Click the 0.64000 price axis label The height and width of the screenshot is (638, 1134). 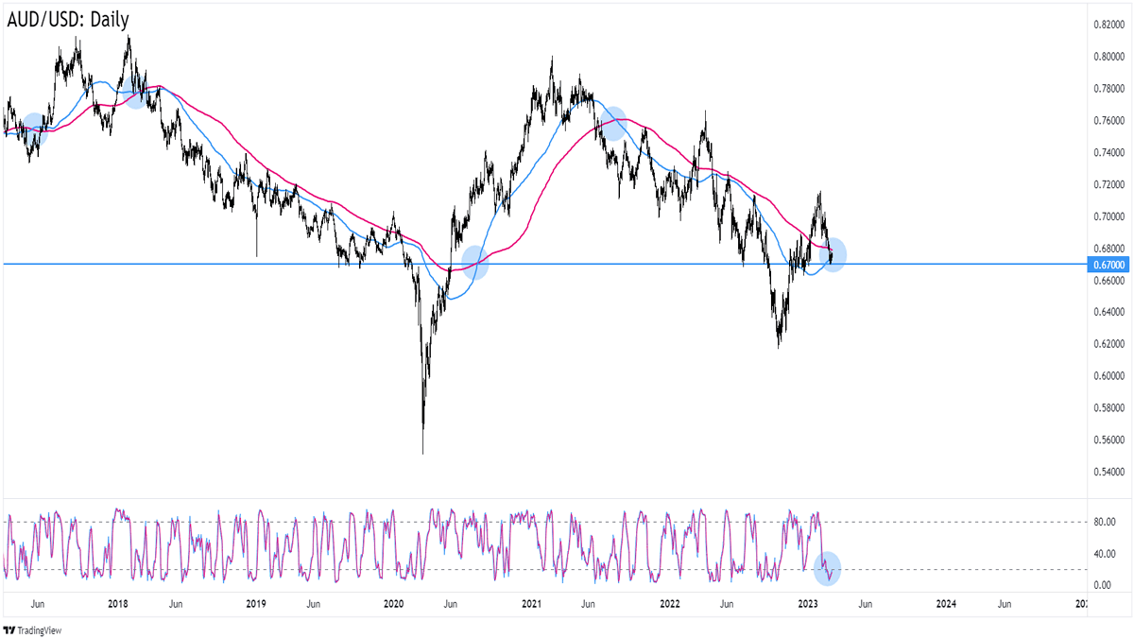(1108, 312)
